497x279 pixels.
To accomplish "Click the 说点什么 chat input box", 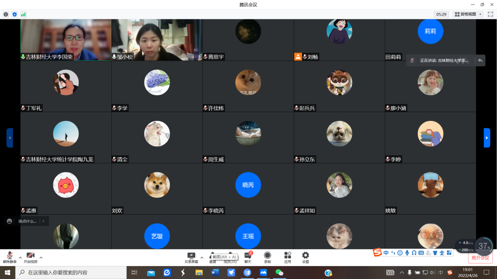I will click(x=28, y=221).
